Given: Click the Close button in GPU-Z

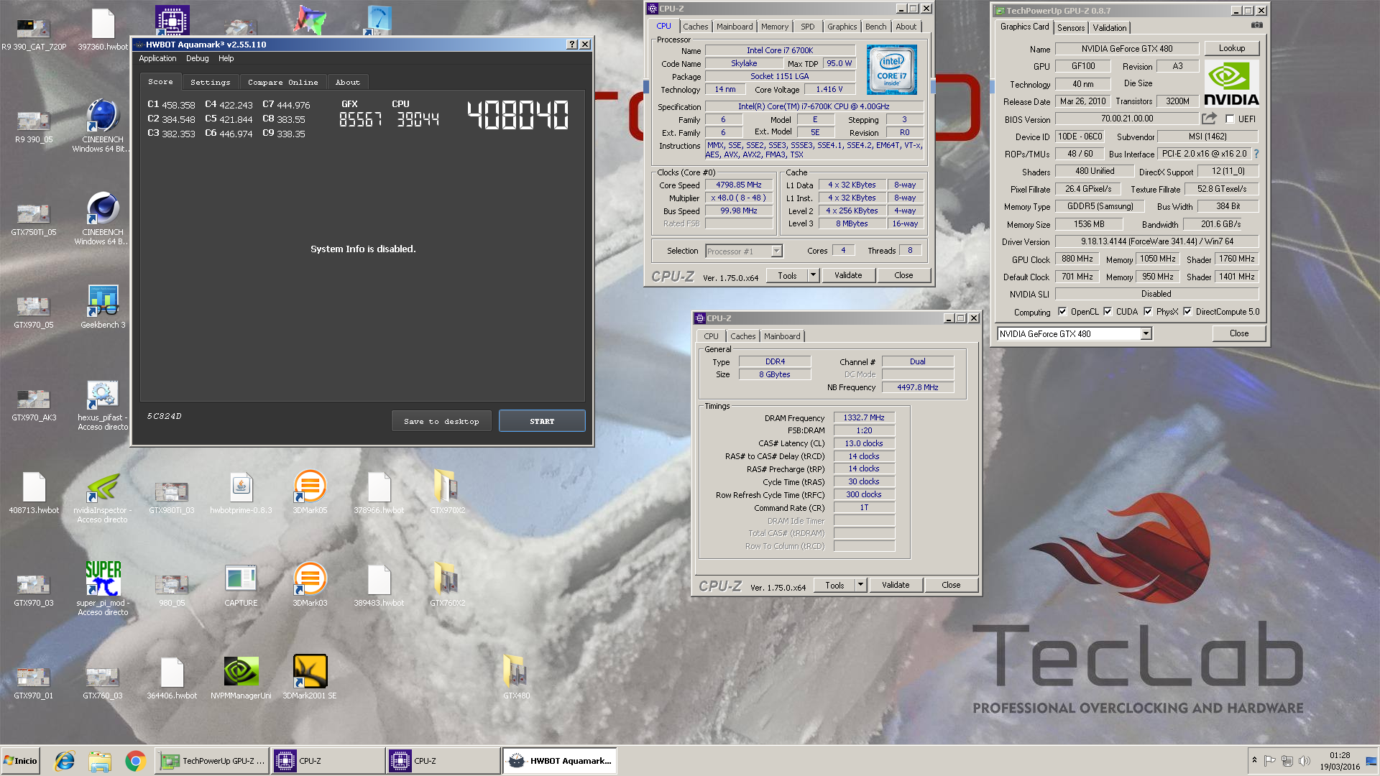Looking at the screenshot, I should click(1239, 333).
